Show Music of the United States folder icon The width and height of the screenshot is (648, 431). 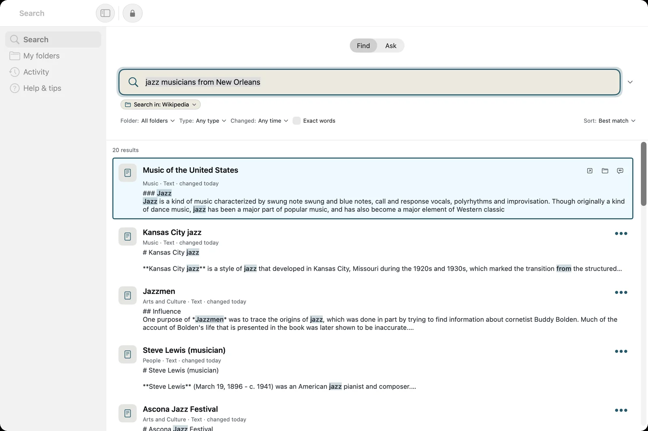coord(605,171)
